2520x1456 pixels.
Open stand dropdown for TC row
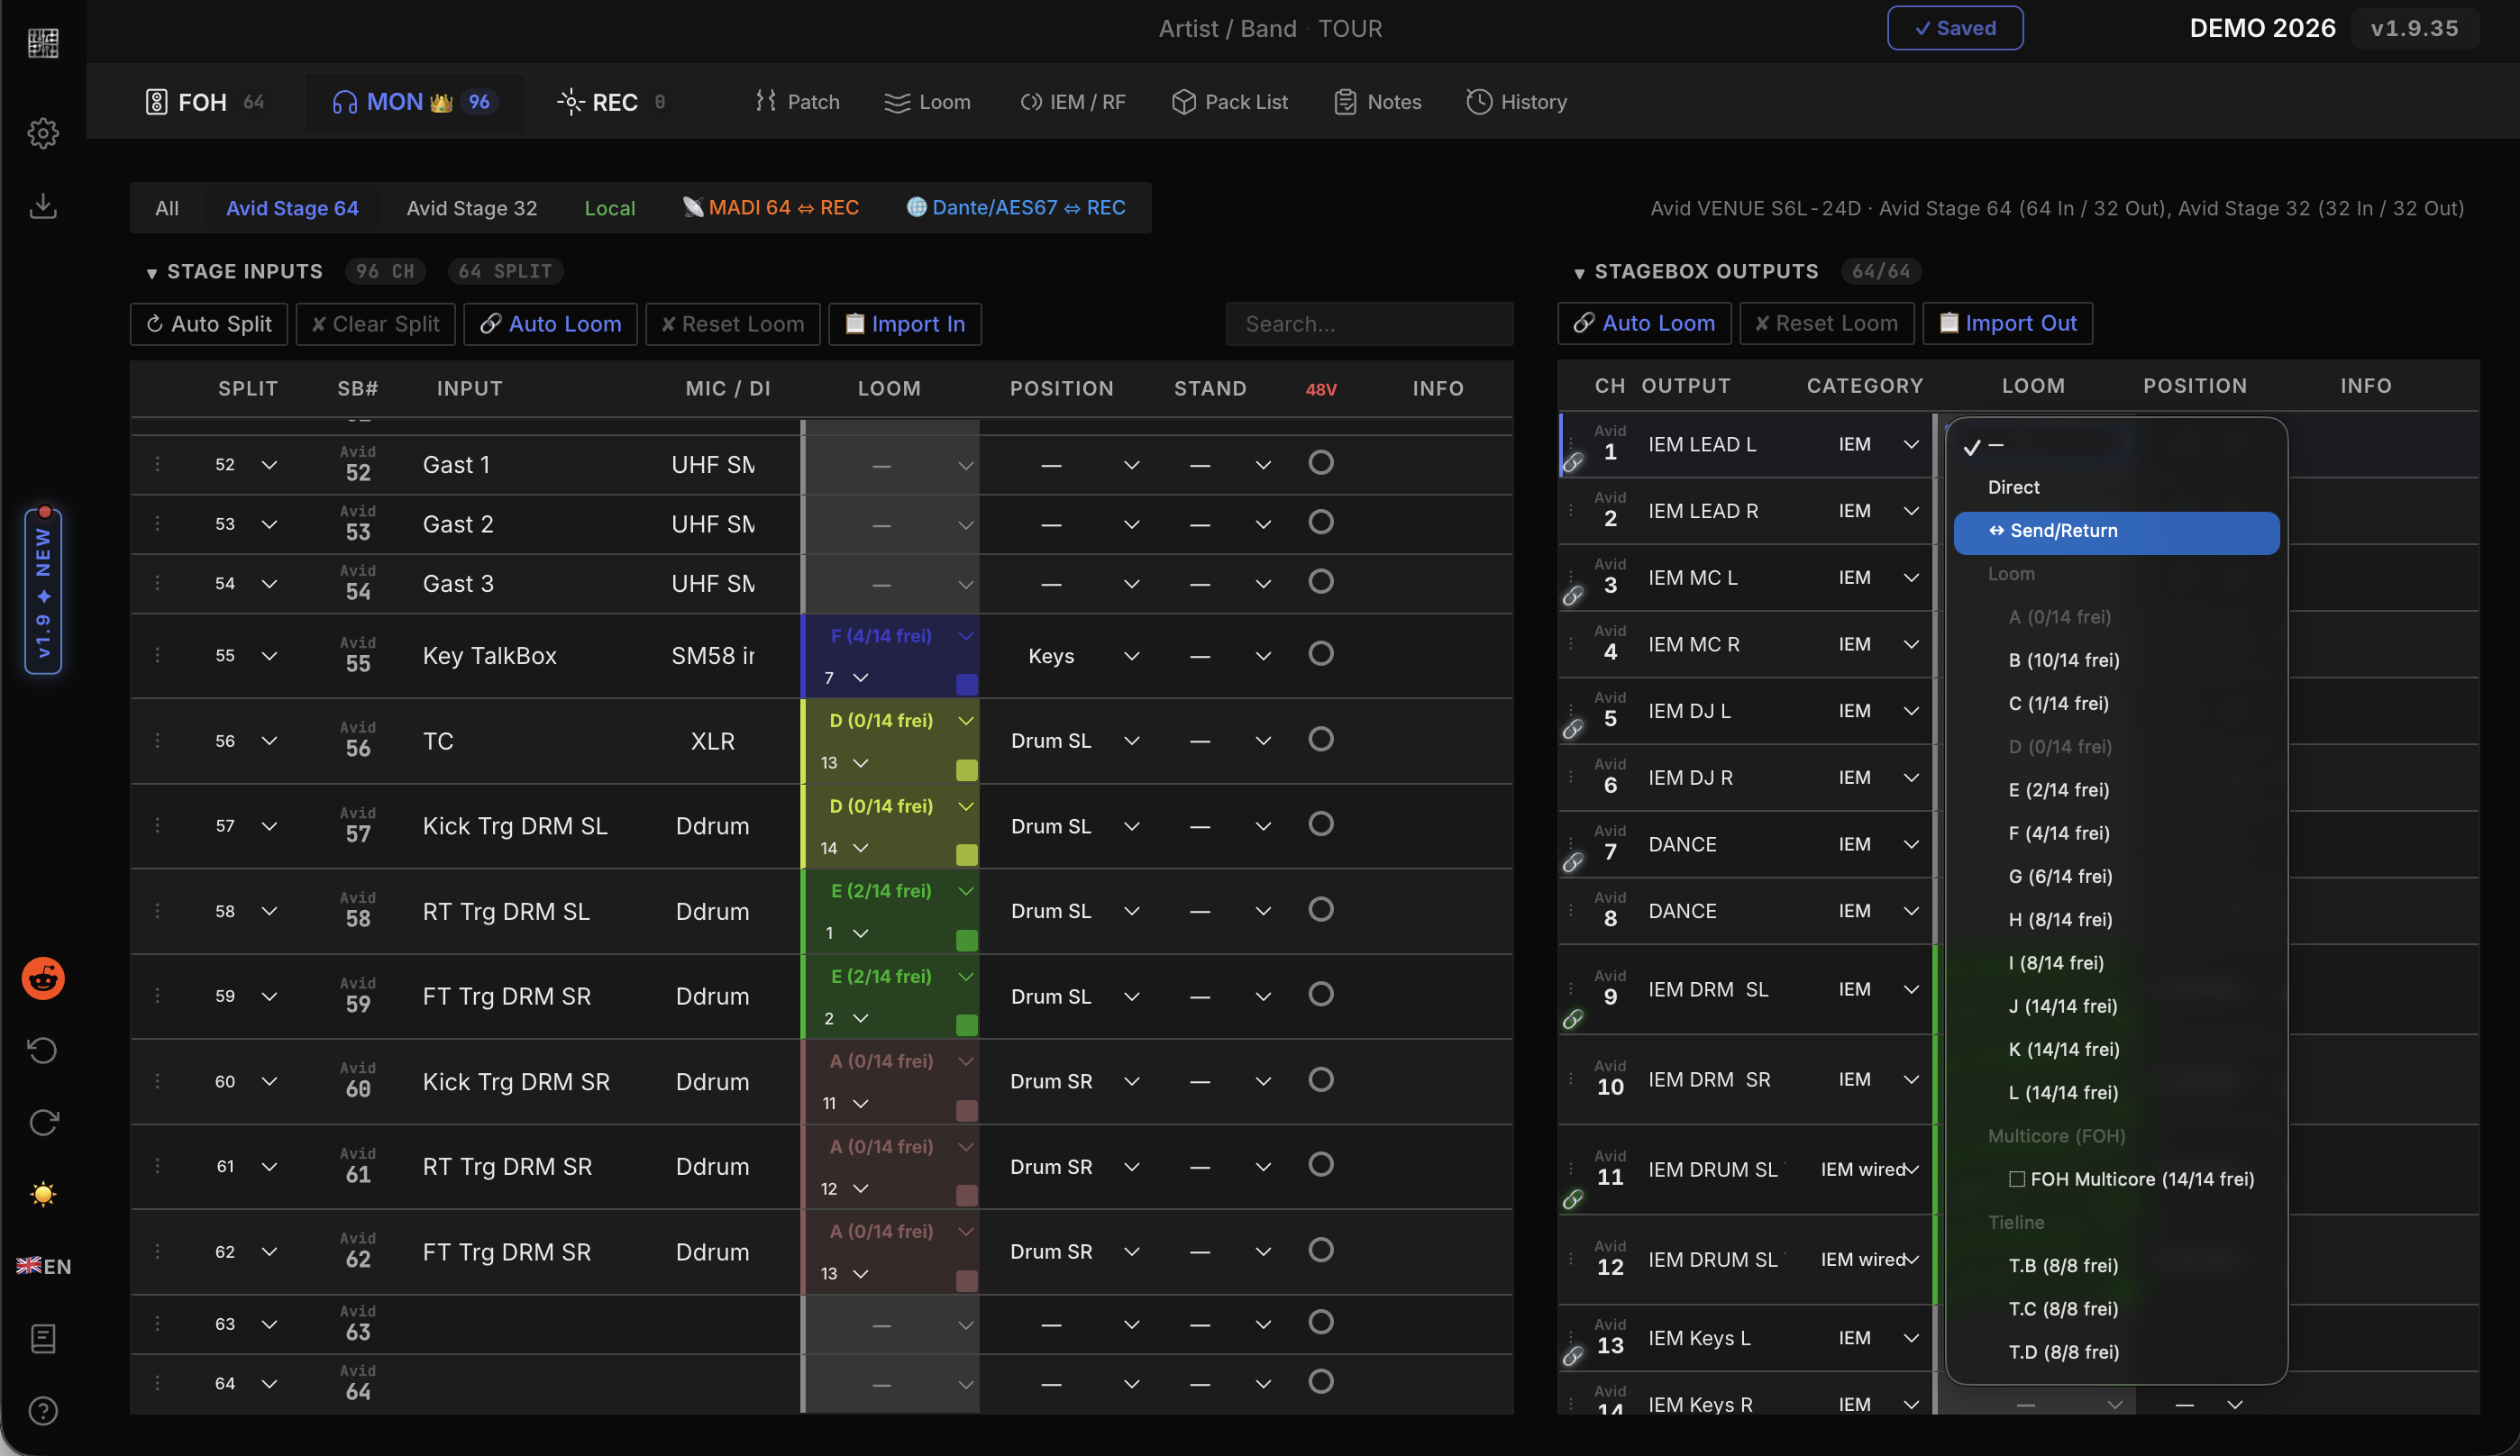coord(1230,741)
